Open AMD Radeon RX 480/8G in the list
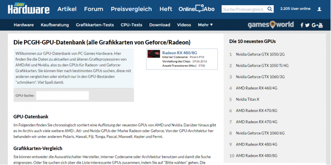331x165 pixels. pyautogui.click(x=257, y=155)
